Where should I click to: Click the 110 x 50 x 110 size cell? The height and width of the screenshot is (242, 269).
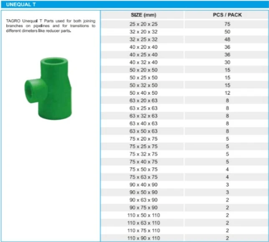143,215
